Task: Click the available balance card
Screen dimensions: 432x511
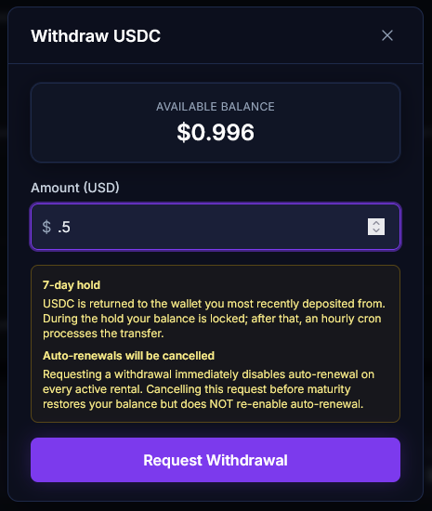Action: point(216,123)
